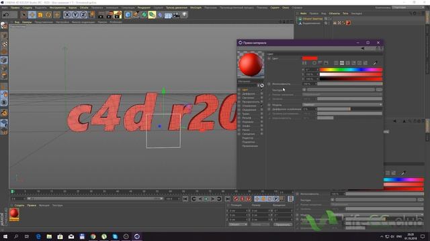Toggle the Z axis lock

click(83, 15)
